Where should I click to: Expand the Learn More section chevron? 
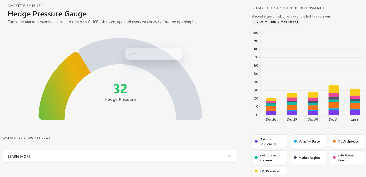pyautogui.click(x=230, y=156)
